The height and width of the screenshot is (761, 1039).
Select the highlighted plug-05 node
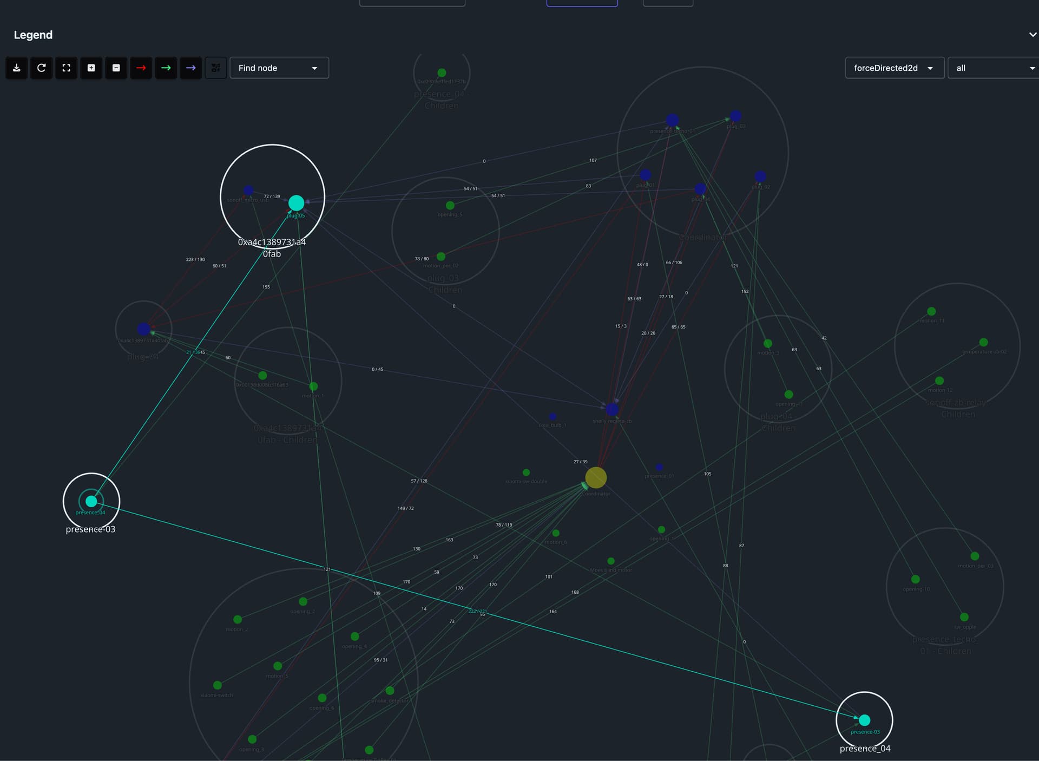tap(296, 203)
